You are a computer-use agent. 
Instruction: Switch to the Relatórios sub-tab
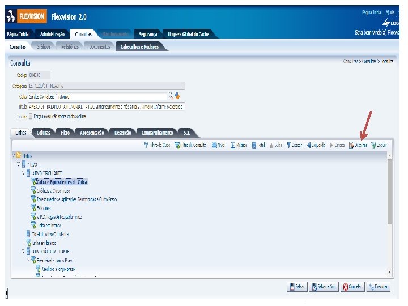70,46
